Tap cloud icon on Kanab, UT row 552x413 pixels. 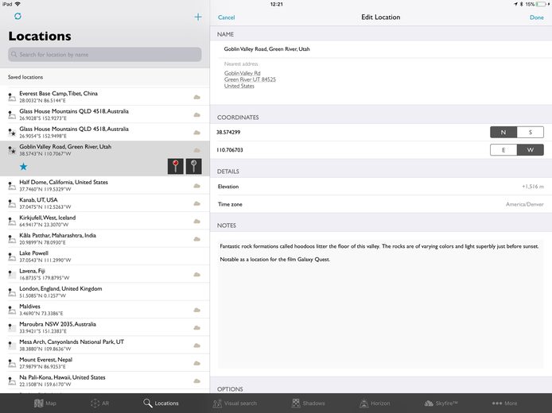tap(196, 203)
